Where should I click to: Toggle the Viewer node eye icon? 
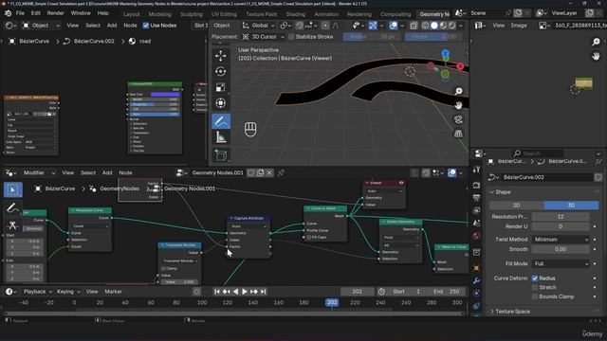(401, 183)
